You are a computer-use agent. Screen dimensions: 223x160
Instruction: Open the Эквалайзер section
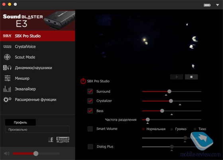(37, 89)
